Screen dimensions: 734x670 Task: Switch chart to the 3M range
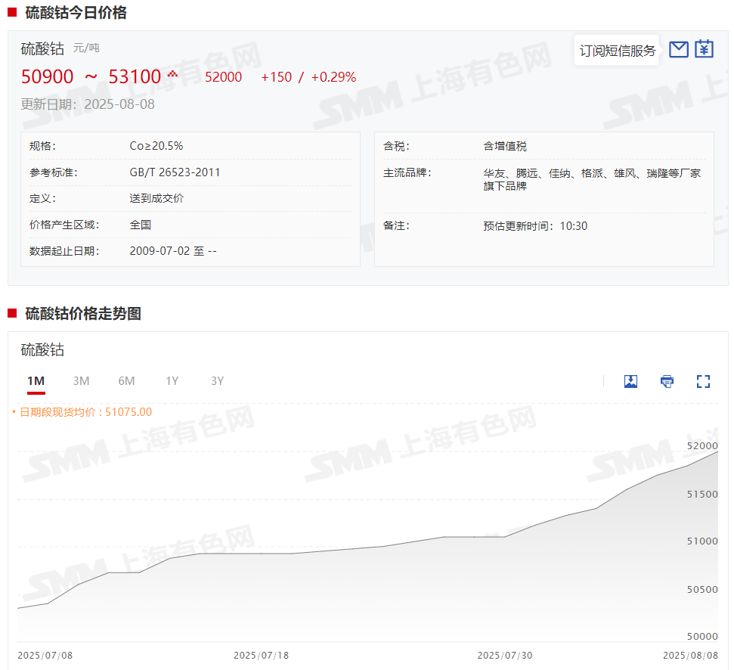(81, 380)
